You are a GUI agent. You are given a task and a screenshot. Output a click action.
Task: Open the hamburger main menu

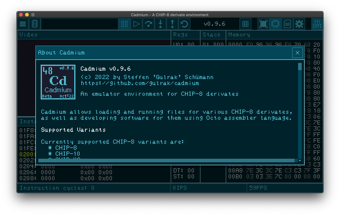(x=23, y=24)
